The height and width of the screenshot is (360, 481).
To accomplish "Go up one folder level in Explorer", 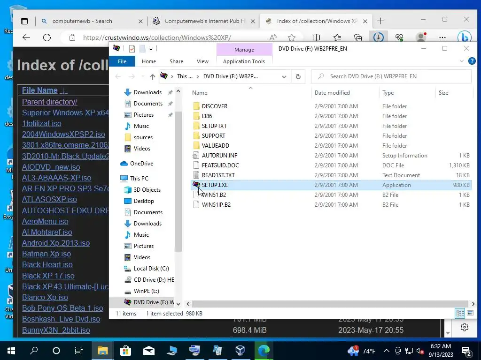I will tap(153, 76).
